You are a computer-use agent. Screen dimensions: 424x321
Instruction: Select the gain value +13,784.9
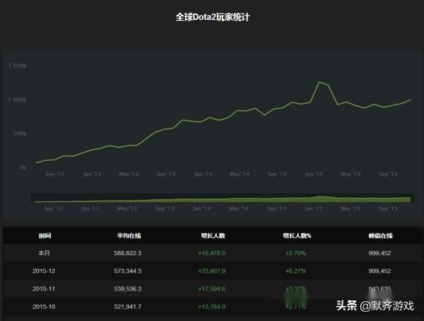pyautogui.click(x=212, y=307)
